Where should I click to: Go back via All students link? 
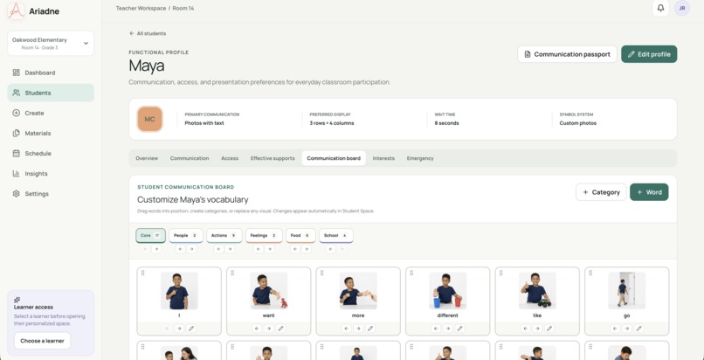[x=148, y=33]
